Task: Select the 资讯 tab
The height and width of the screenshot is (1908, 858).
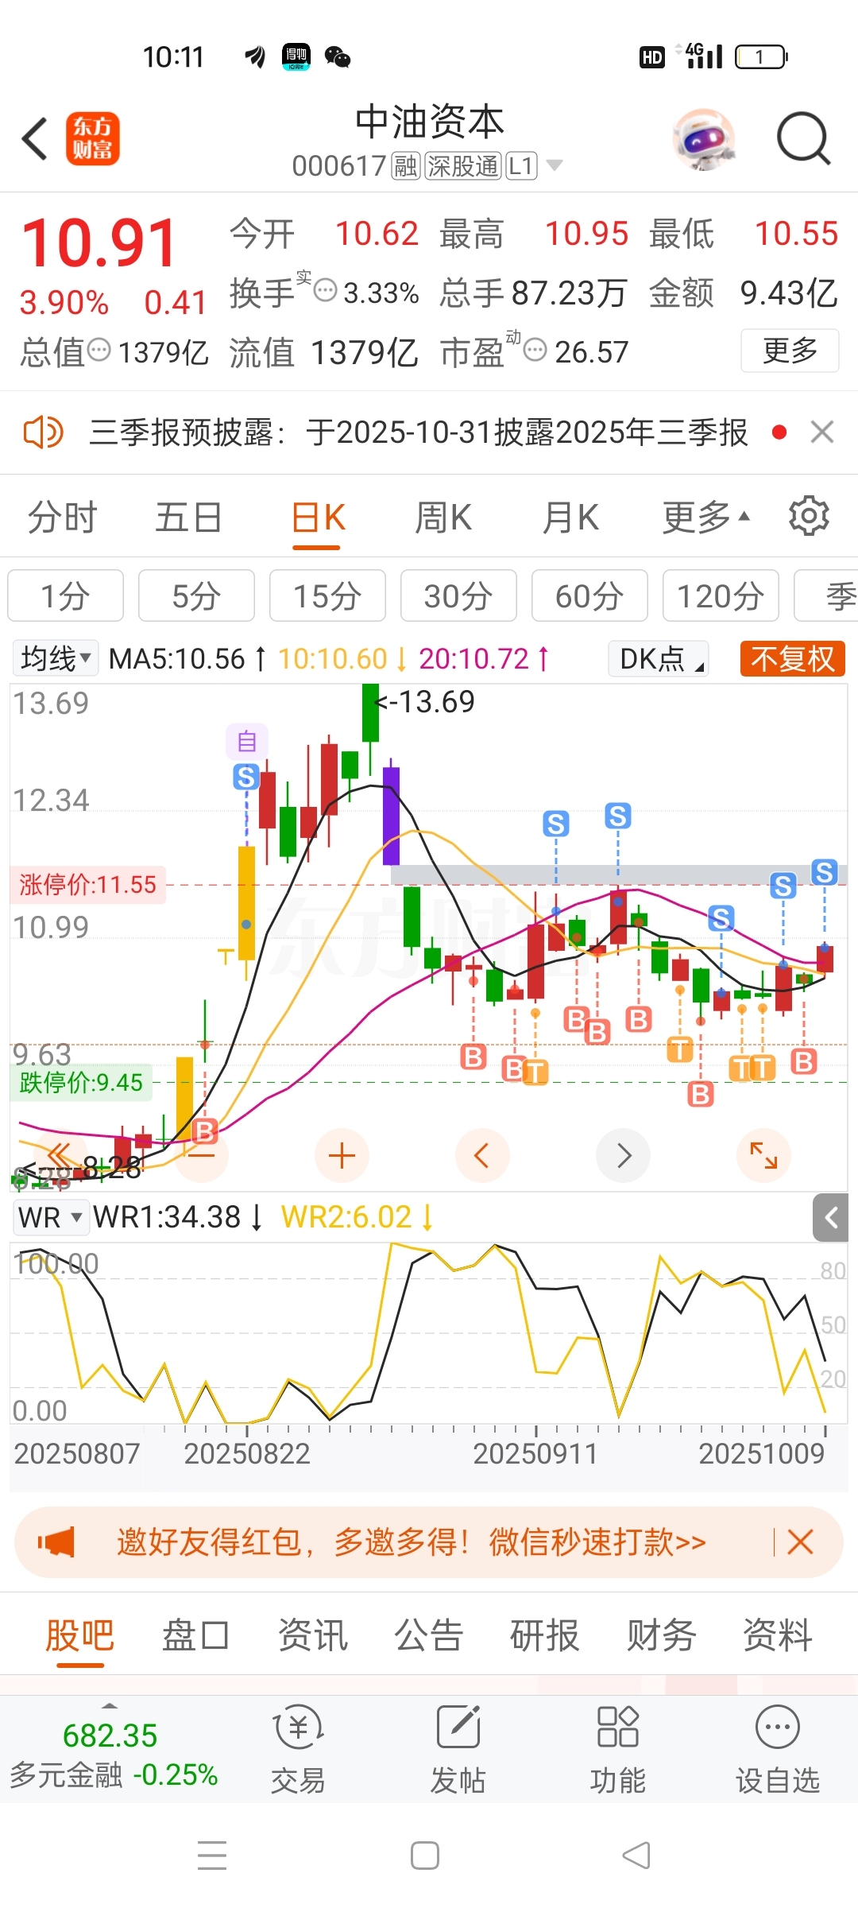Action: pos(312,1636)
